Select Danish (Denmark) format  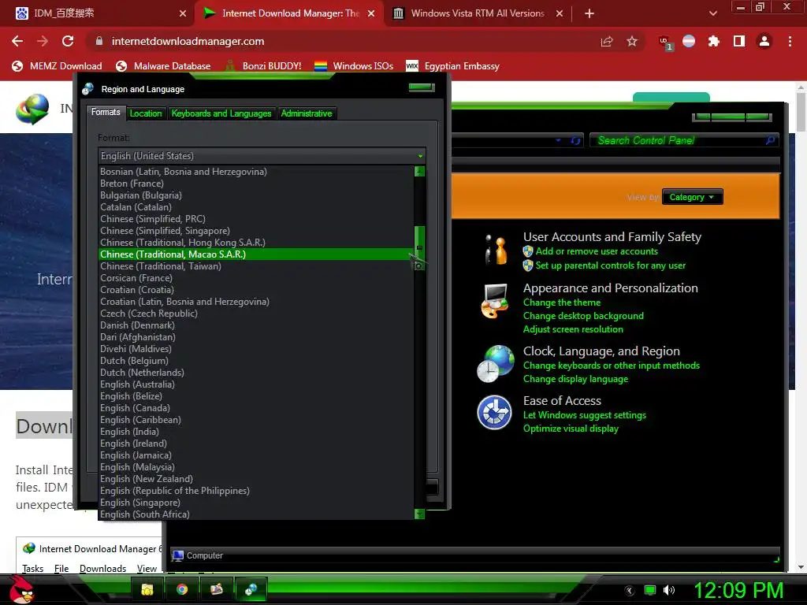pyautogui.click(x=256, y=325)
